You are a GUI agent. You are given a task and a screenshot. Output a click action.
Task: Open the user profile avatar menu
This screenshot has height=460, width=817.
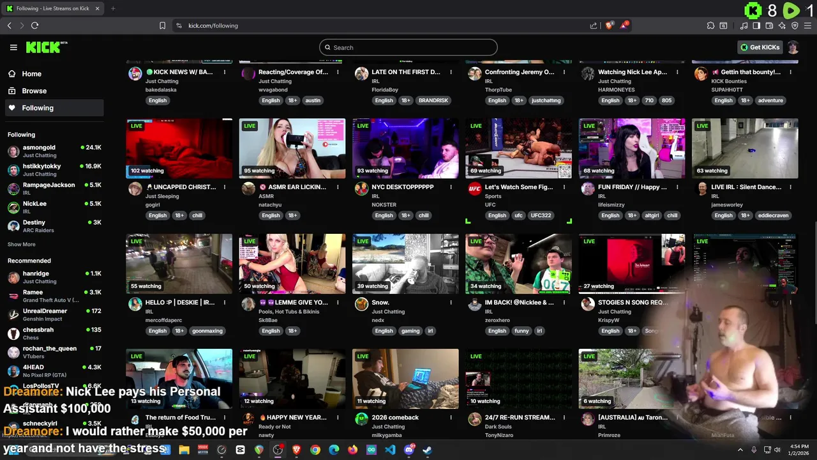coord(793,47)
